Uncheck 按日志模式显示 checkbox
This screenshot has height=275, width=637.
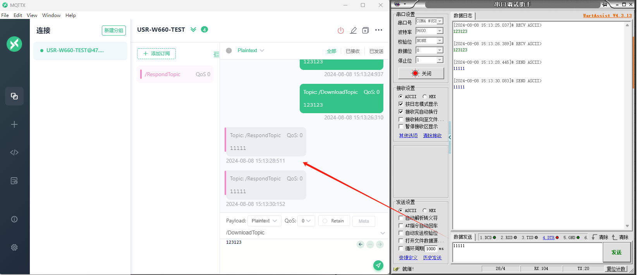click(401, 104)
